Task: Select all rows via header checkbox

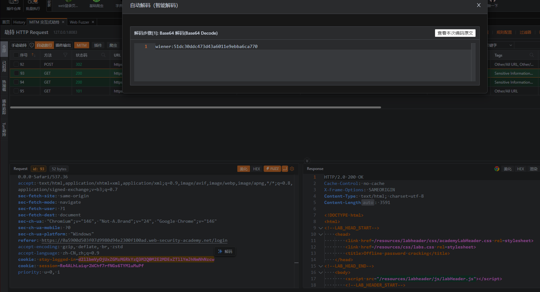Action: pos(16,55)
